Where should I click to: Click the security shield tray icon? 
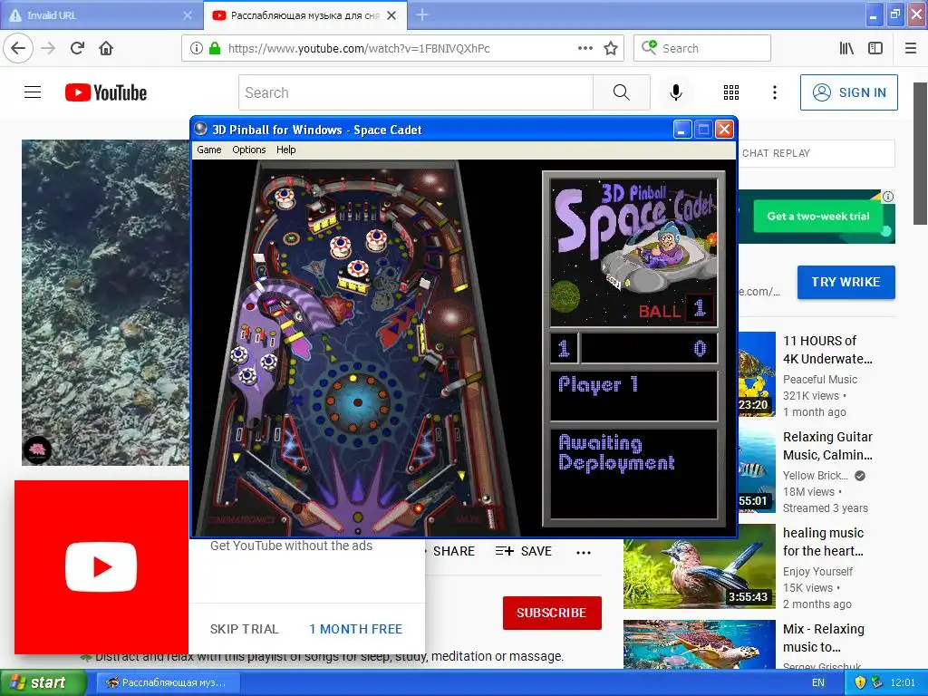click(x=861, y=682)
